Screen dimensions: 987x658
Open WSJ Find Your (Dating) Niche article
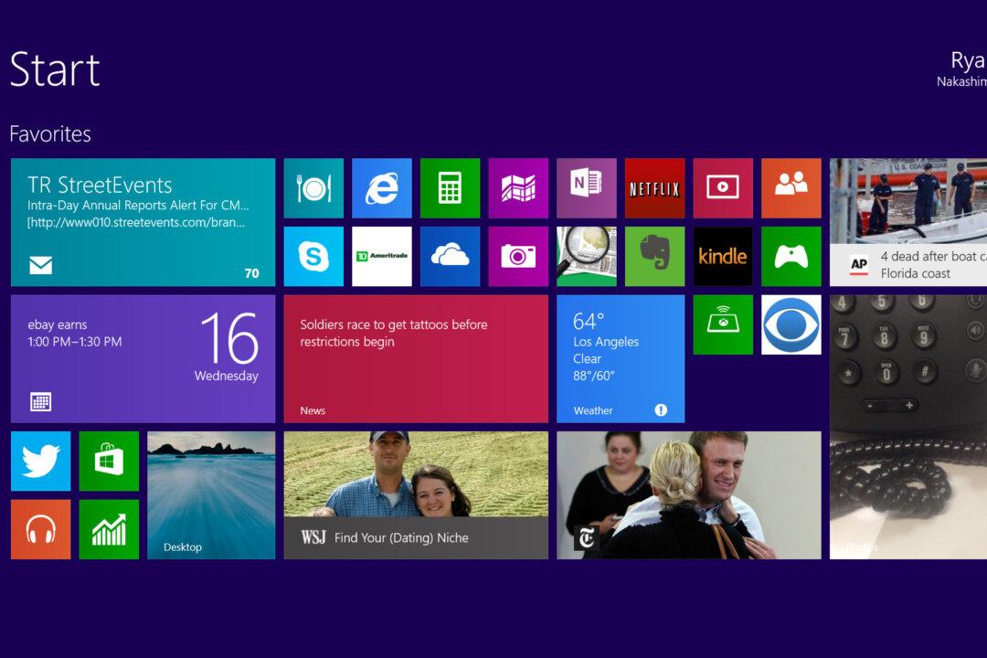tap(416, 495)
